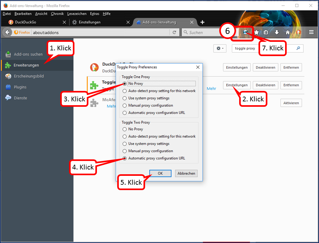Select No Proxy under Toggle Two Proxy
The width and height of the screenshot is (319, 243).
(x=124, y=129)
